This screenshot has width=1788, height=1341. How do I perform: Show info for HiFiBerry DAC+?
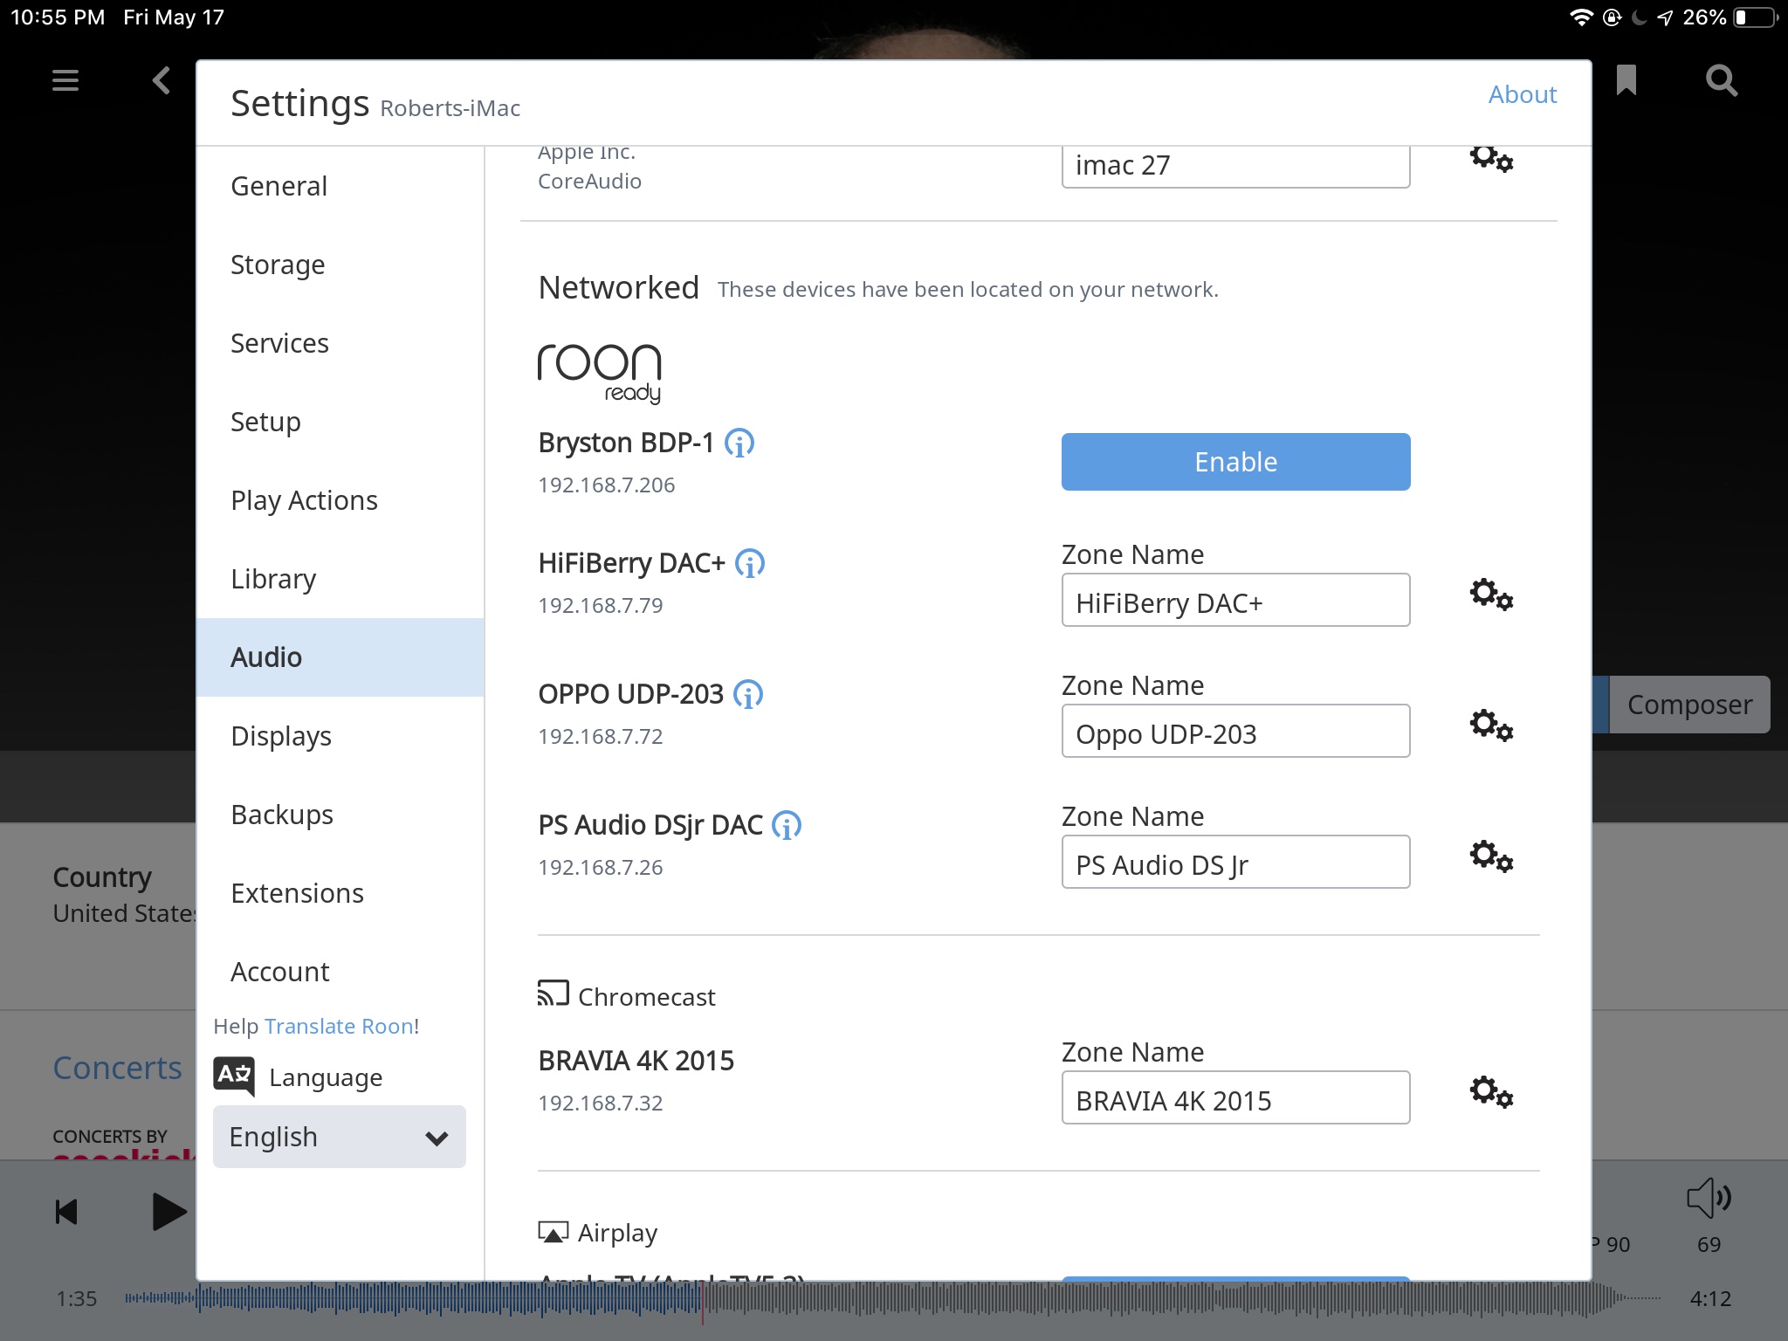coord(750,564)
